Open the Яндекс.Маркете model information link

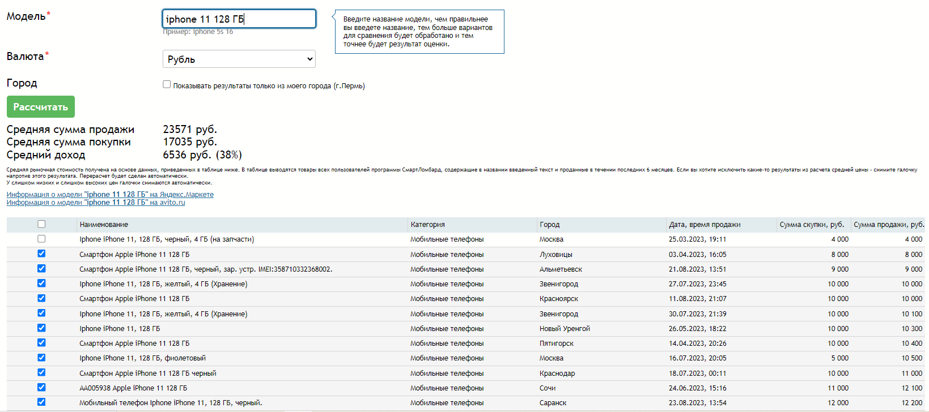[x=110, y=194]
